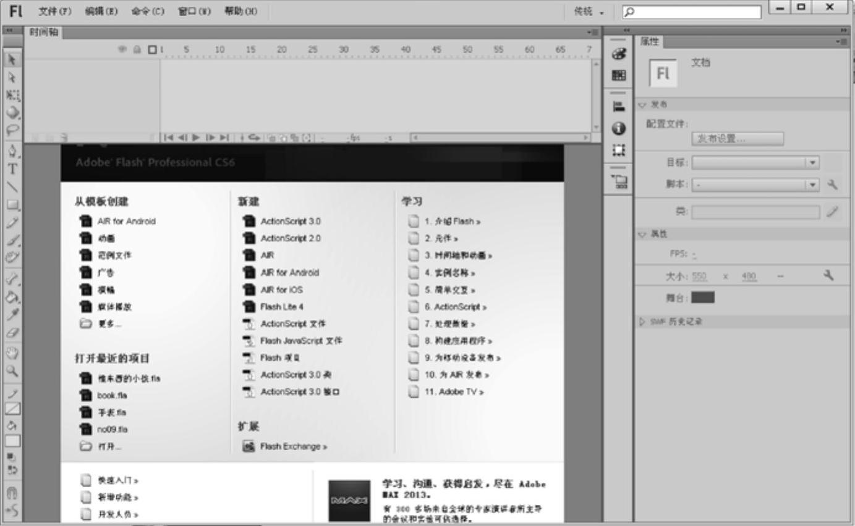Open the 文件(F) menu

pos(54,10)
